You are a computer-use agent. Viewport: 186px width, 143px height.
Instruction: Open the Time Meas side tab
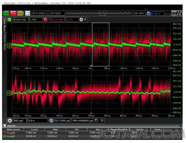coord(5,25)
